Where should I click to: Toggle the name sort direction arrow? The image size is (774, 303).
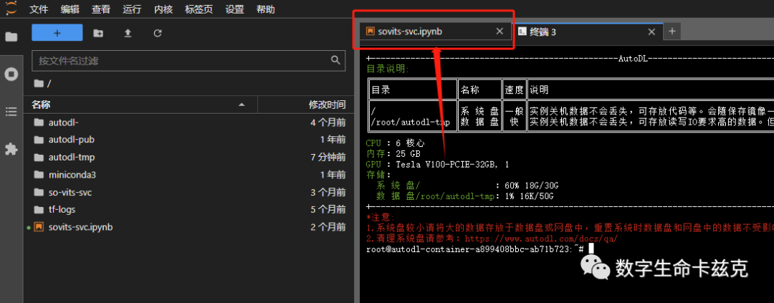pos(242,105)
